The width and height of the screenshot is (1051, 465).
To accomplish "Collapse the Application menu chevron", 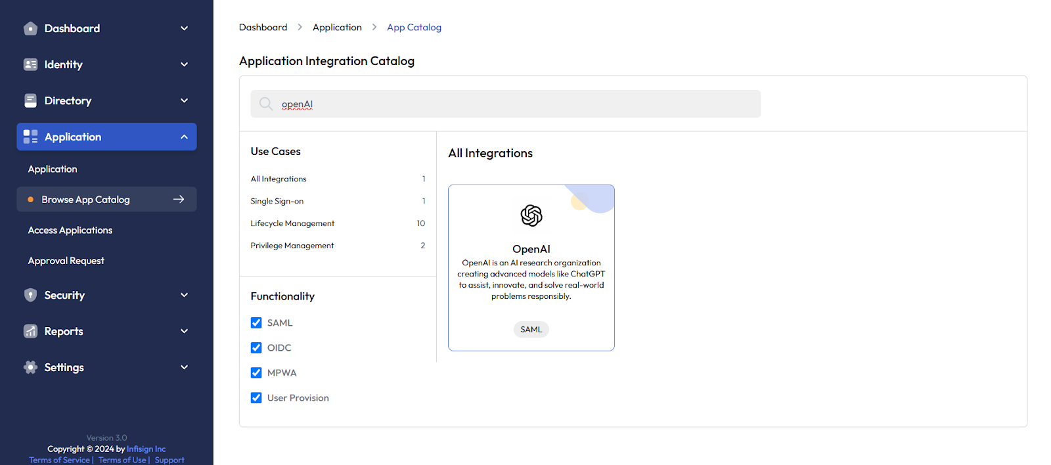I will coord(184,137).
